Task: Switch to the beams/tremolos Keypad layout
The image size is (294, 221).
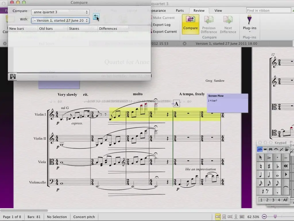Action: pos(270,149)
